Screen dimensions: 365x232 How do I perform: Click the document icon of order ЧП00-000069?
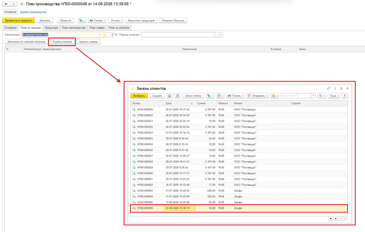pos(134,208)
